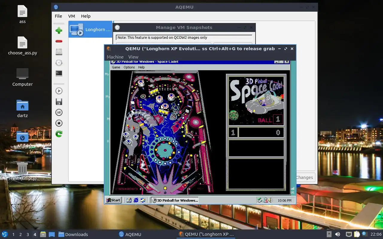Open the clipboard tray icon

coord(357,234)
